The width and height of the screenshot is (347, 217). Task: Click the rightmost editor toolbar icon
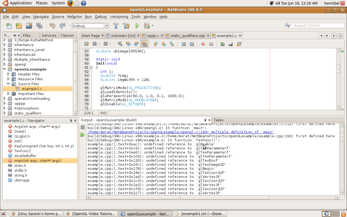click(x=239, y=44)
